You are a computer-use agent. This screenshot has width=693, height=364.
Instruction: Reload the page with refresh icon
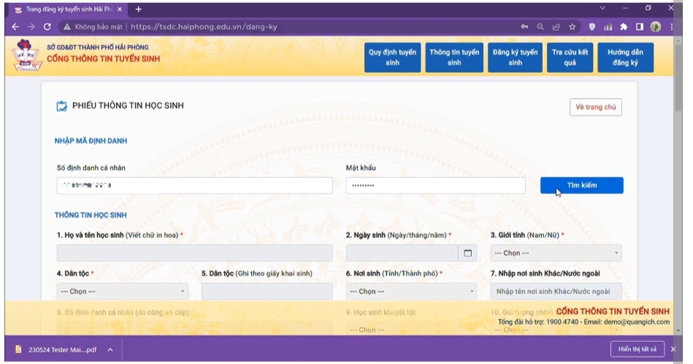[47, 26]
